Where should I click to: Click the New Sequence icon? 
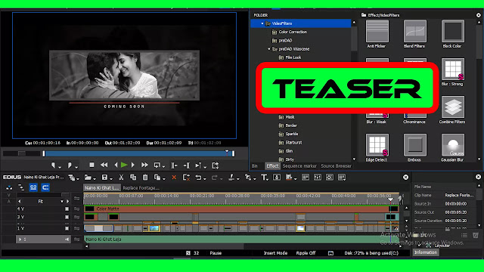72,178
